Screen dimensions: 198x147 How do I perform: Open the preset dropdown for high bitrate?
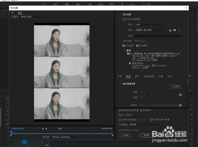(150, 30)
